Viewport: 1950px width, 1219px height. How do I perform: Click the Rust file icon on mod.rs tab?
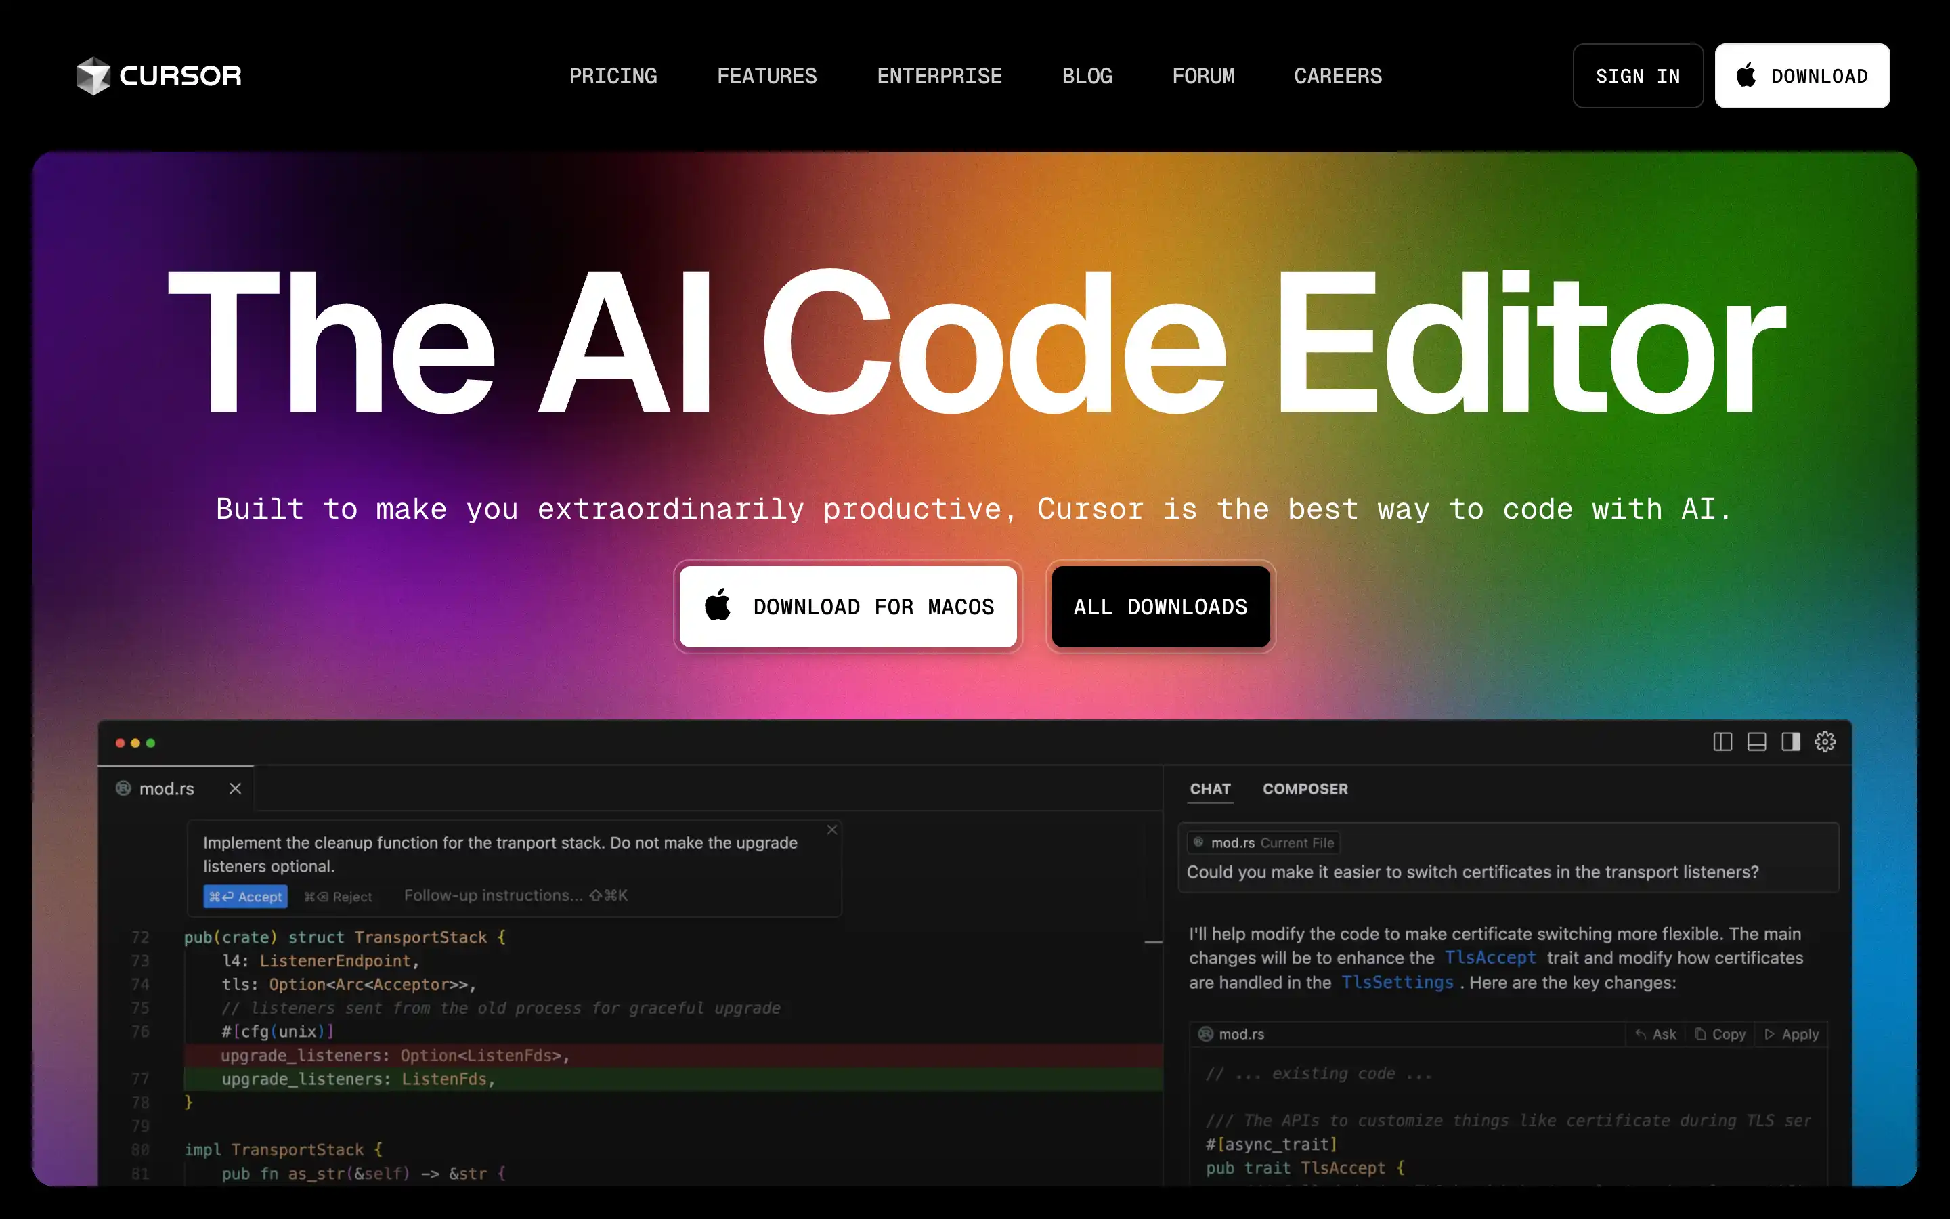(123, 788)
